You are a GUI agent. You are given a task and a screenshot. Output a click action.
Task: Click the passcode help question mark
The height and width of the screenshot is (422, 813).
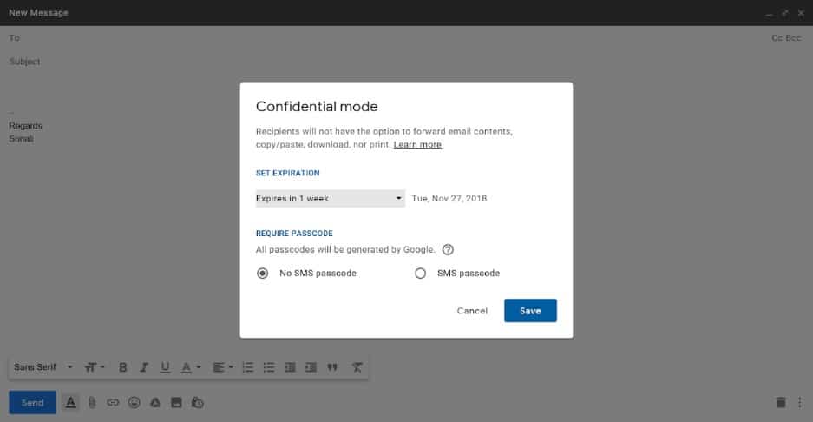tap(448, 250)
